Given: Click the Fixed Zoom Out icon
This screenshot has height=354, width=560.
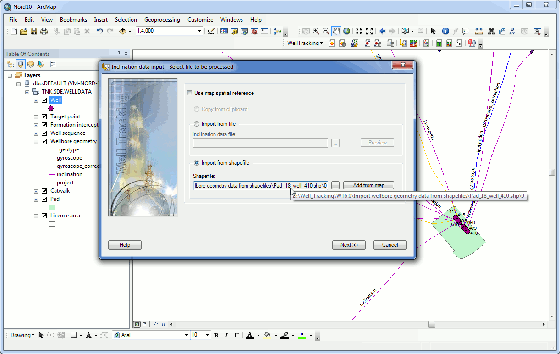Looking at the screenshot, I should pyautogui.click(x=369, y=31).
